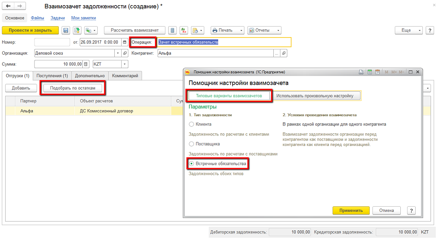Click the Save (floppy disk) icon

click(66, 31)
